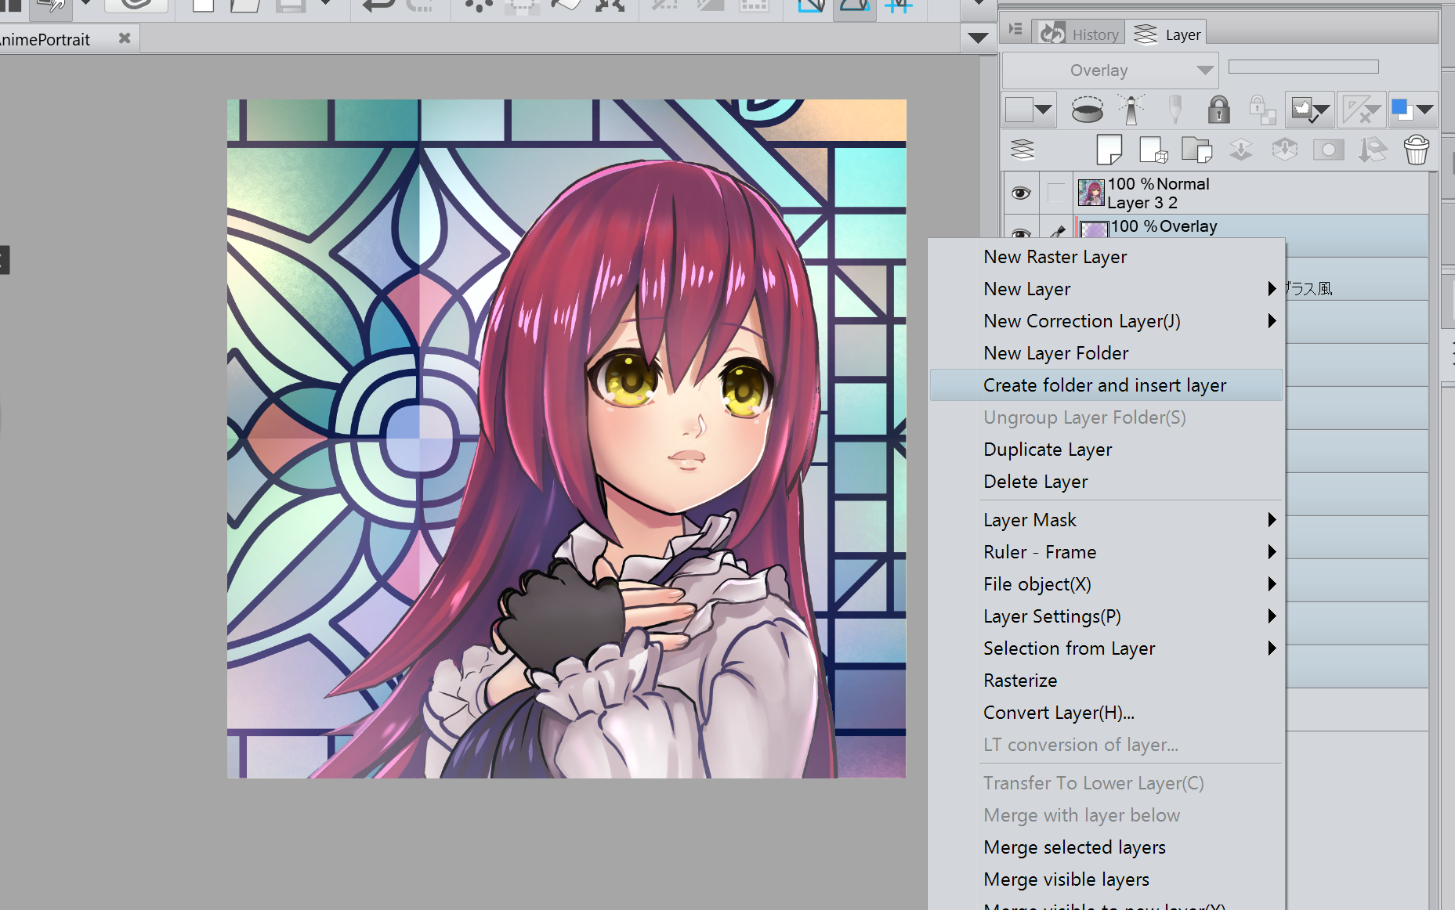The width and height of the screenshot is (1455, 910).
Task: Select Duplicate Layer from context menu
Action: tap(1048, 450)
